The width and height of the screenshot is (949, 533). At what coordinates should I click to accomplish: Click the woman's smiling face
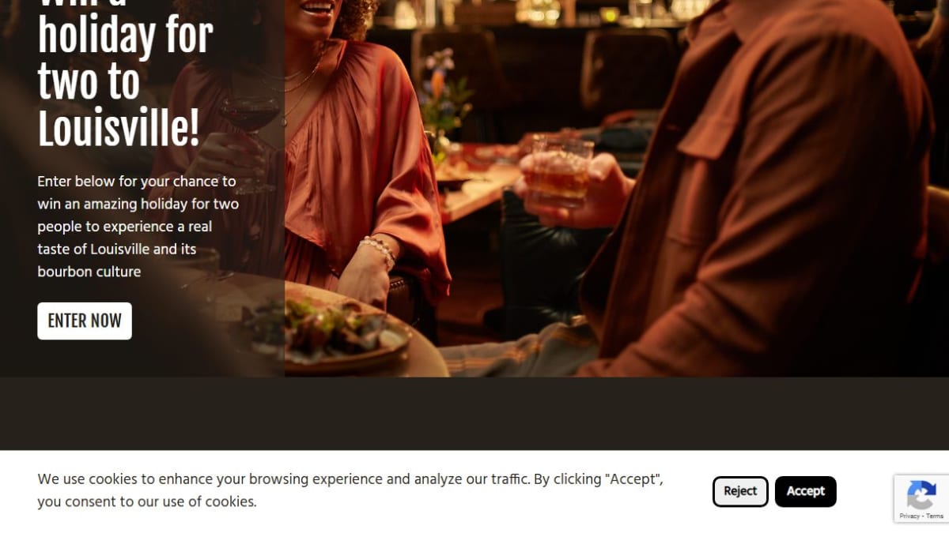320,13
